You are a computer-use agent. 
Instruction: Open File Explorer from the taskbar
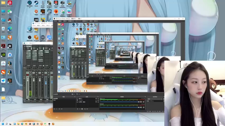click(x=18, y=124)
